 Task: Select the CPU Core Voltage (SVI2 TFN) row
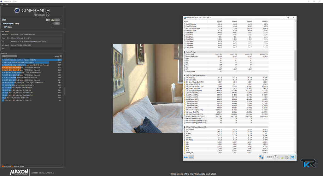[226, 82]
